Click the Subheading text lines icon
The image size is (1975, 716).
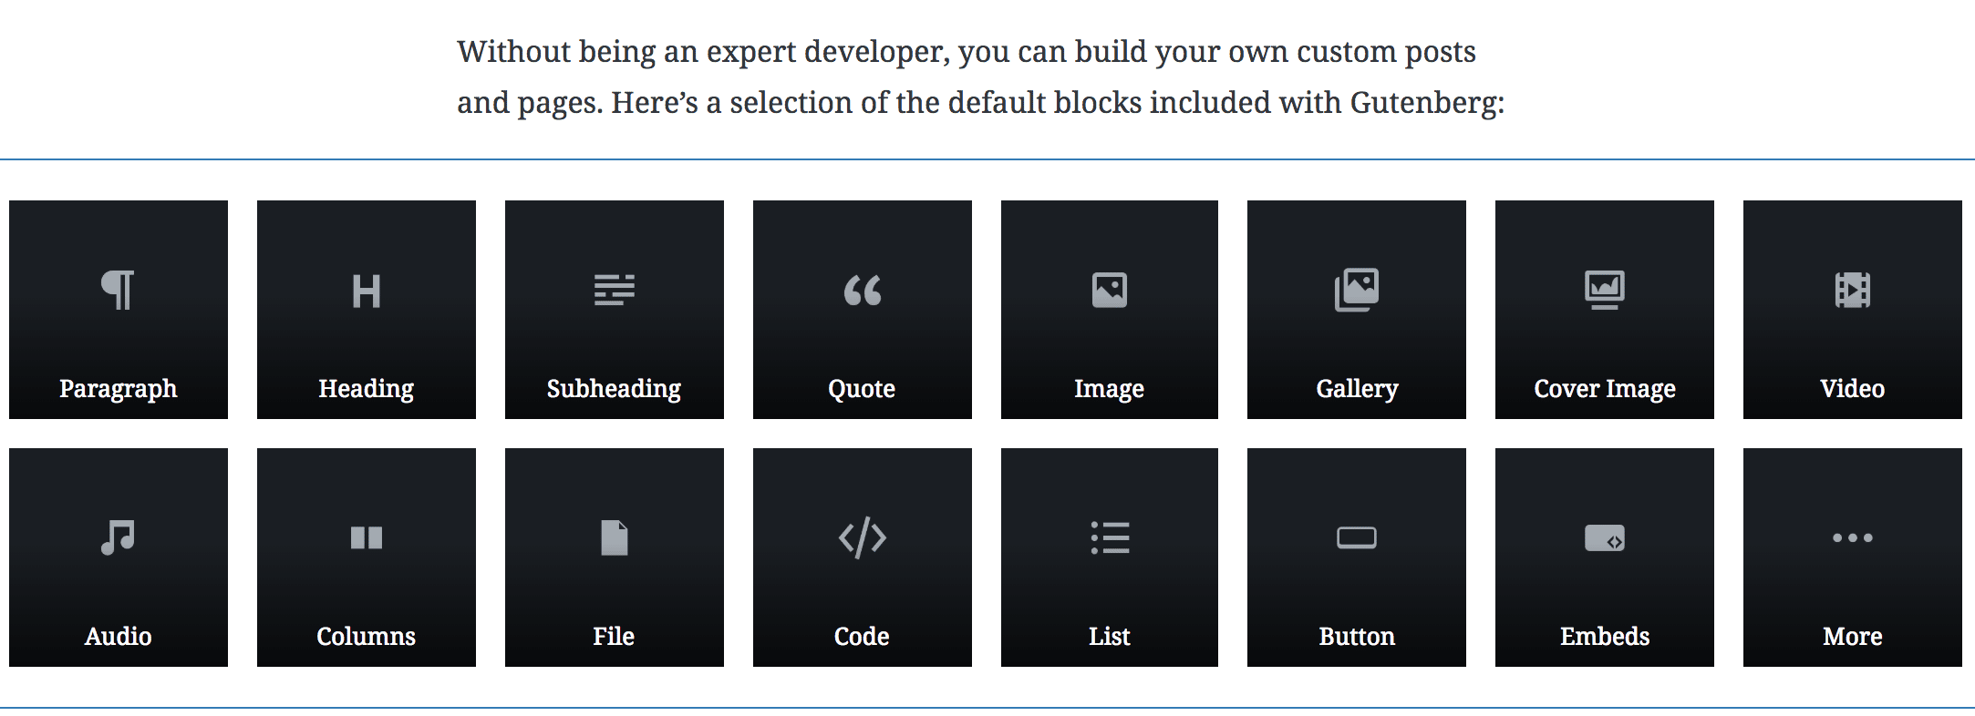coord(615,290)
